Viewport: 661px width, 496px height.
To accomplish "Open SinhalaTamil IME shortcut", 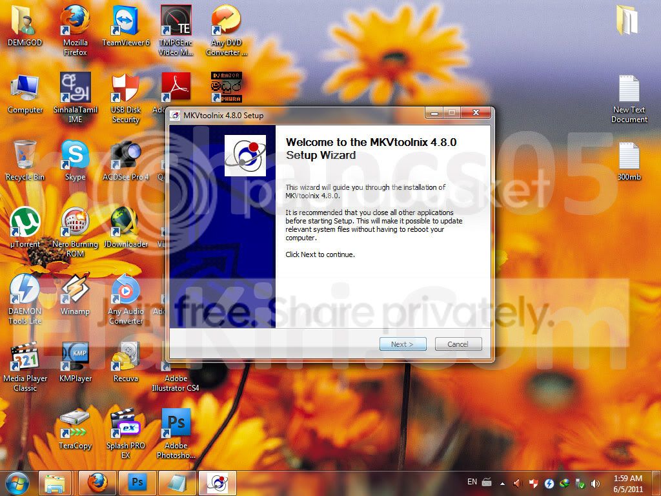I will 75,98.
